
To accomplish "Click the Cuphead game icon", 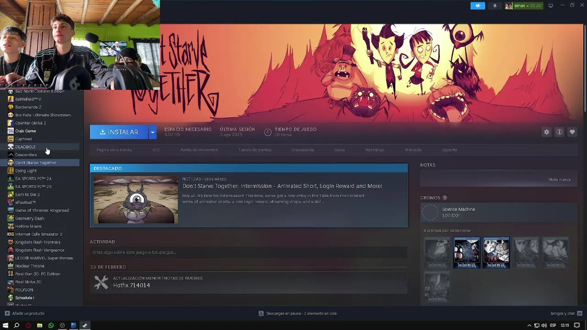I will [x=11, y=139].
